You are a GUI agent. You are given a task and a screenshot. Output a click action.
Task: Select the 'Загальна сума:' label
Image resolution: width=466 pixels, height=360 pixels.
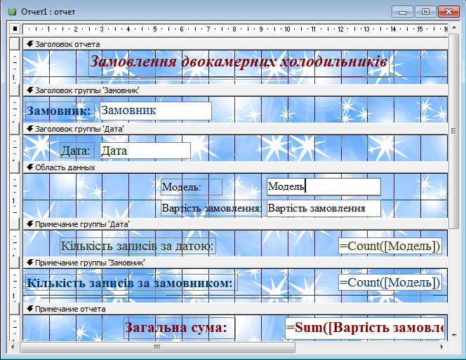coord(180,328)
